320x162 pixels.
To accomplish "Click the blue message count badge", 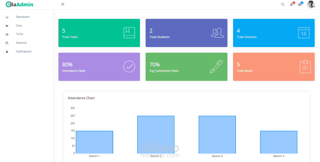I will click(302, 3).
